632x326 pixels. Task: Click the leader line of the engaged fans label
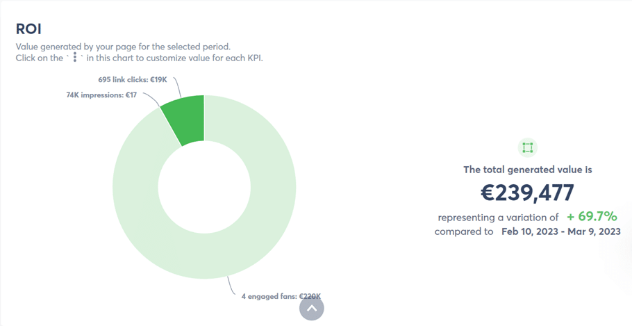pos(230,285)
